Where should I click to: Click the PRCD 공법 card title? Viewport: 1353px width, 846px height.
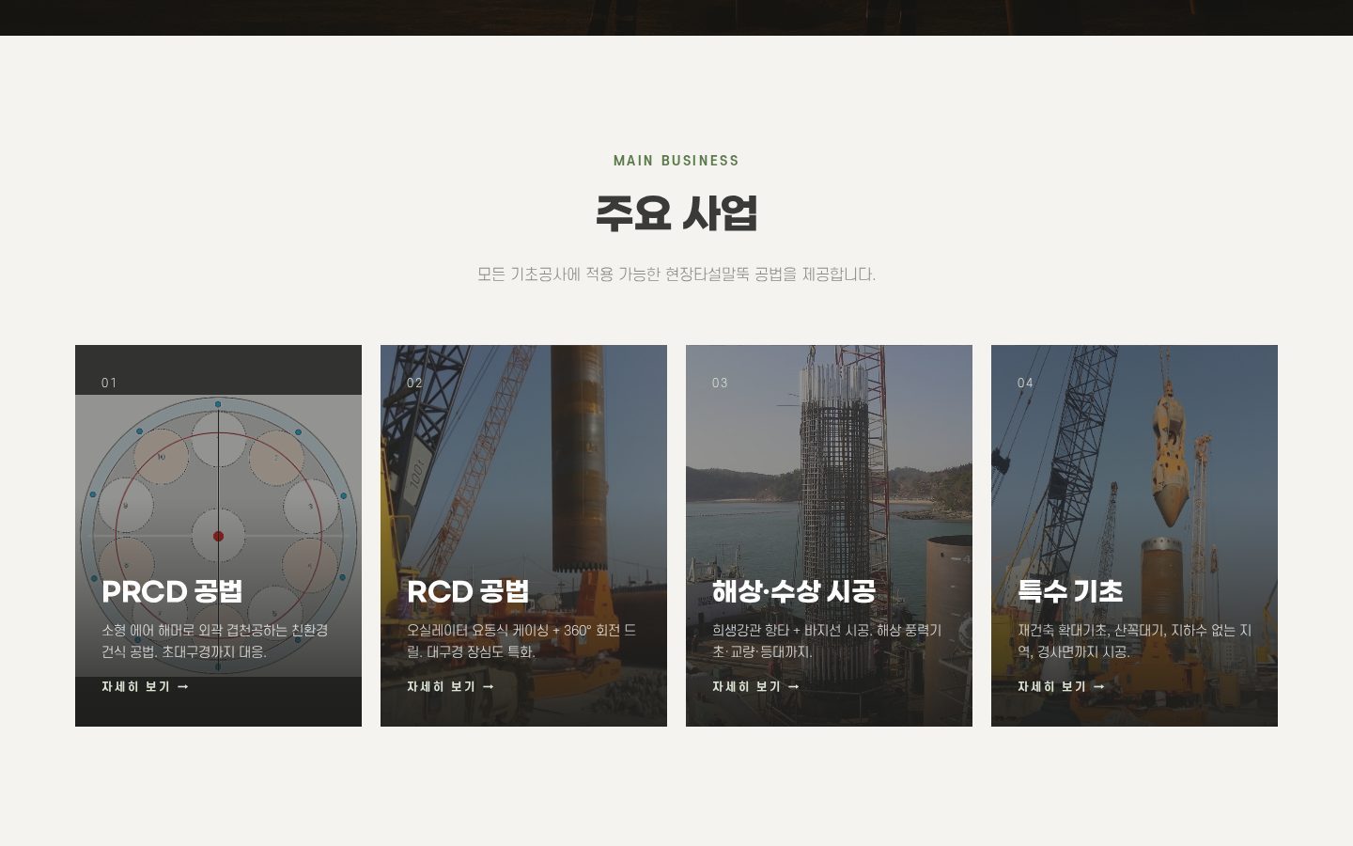(172, 591)
